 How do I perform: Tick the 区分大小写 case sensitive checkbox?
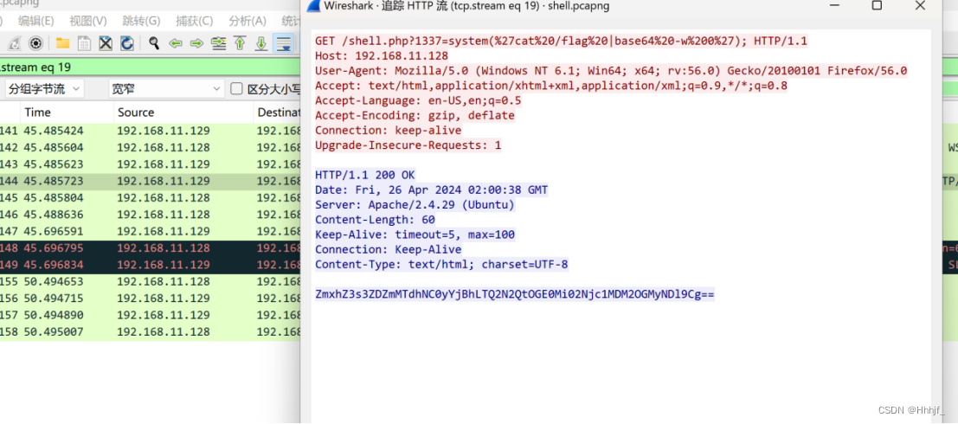(x=236, y=89)
